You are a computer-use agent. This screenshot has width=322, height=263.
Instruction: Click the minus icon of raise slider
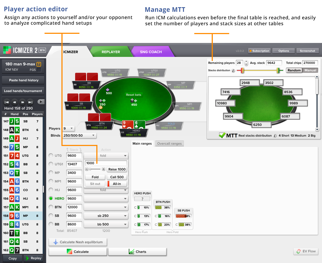(x=87, y=169)
